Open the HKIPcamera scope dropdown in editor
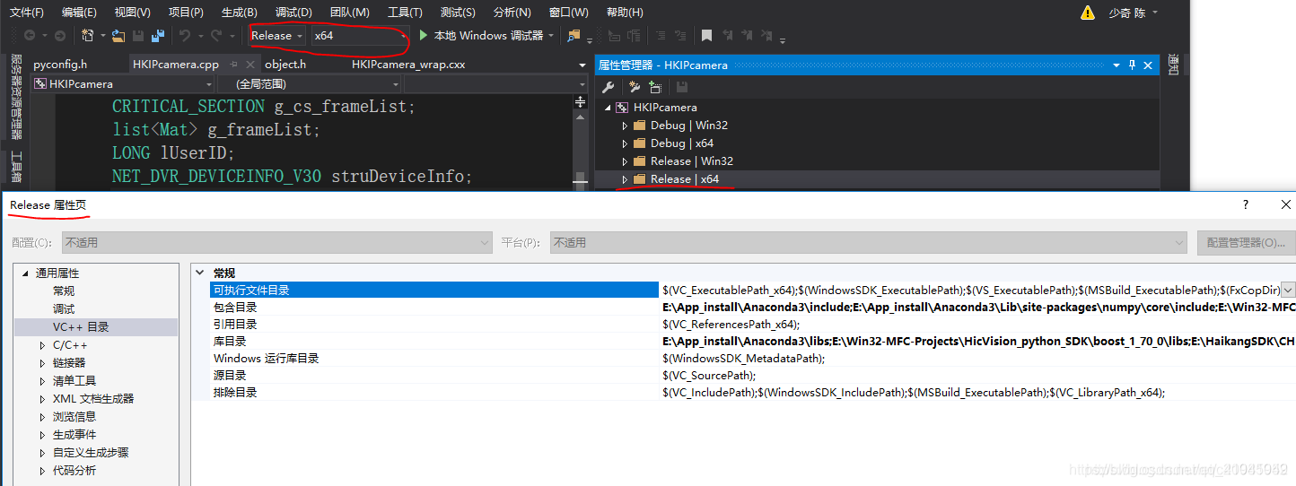This screenshot has width=1296, height=486. pos(122,83)
